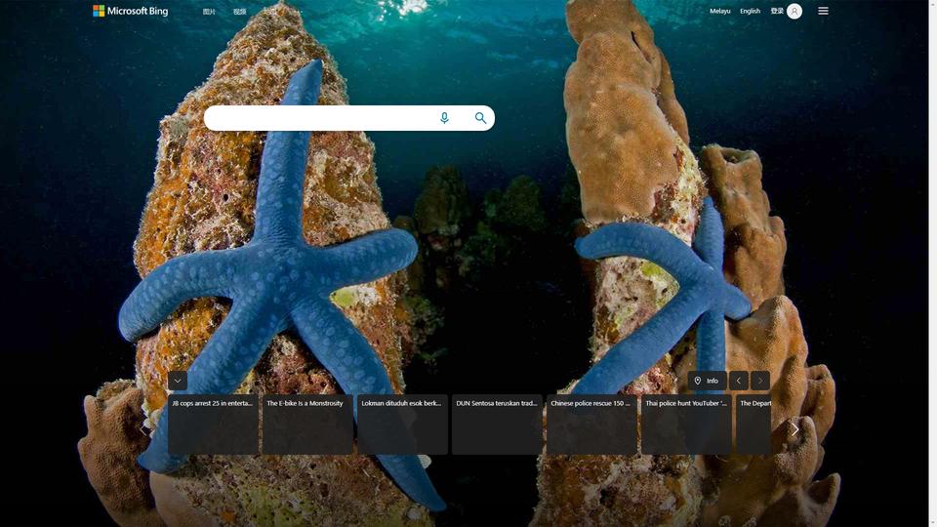
Task: Click the magnifying glass search icon
Action: pos(480,118)
